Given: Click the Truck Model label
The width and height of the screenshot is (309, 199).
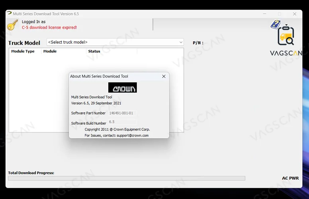Looking at the screenshot, I should tap(24, 43).
